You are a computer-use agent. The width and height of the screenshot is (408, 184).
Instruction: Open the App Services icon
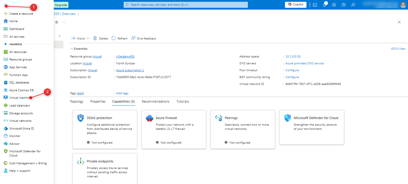(x=5, y=67)
